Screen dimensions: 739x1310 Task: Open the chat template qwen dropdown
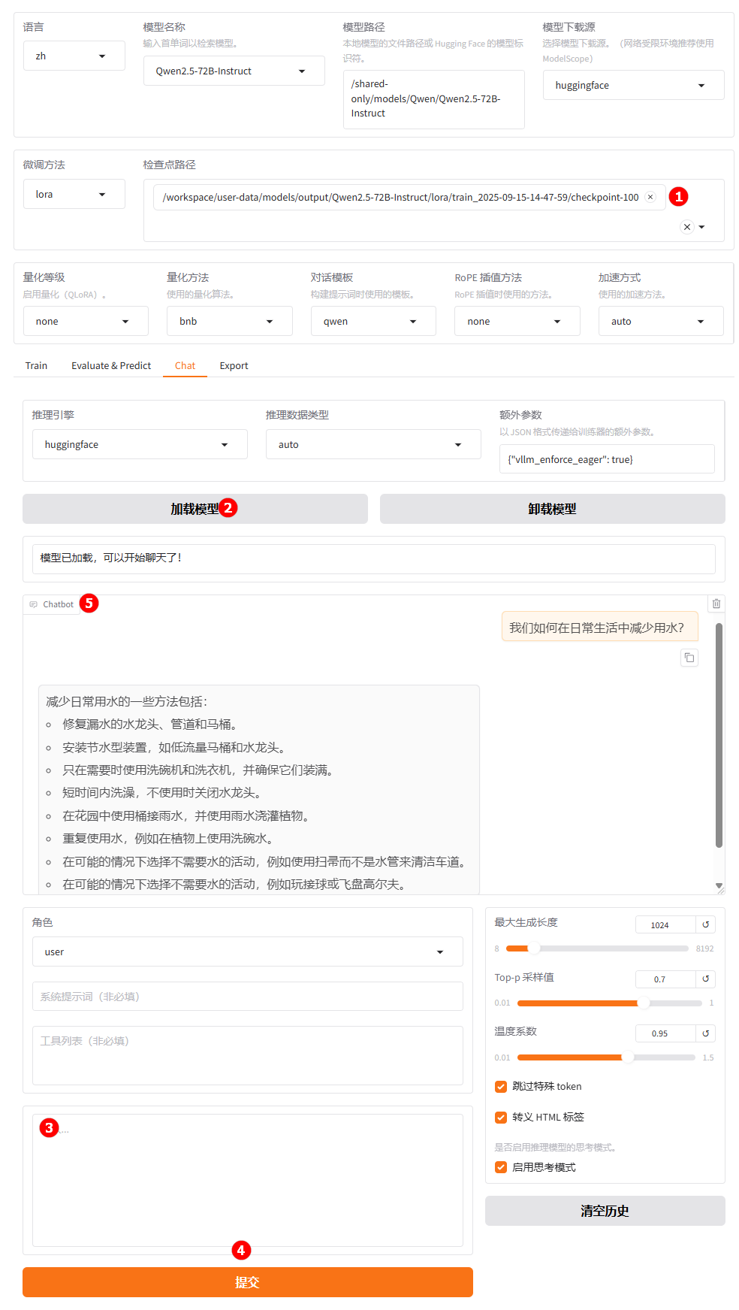tap(373, 322)
